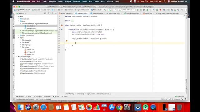200x112 pixels.
Task: Open the Navigate menu
Action: 52,1
